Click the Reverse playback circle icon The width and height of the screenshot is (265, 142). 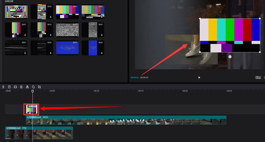21,87
